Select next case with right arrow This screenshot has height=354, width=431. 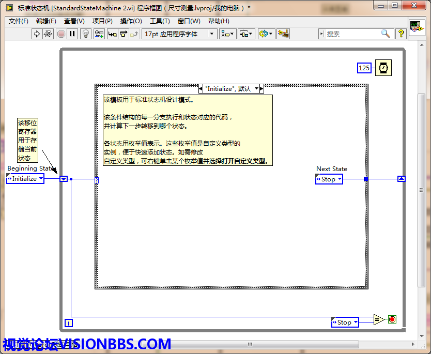click(261, 88)
